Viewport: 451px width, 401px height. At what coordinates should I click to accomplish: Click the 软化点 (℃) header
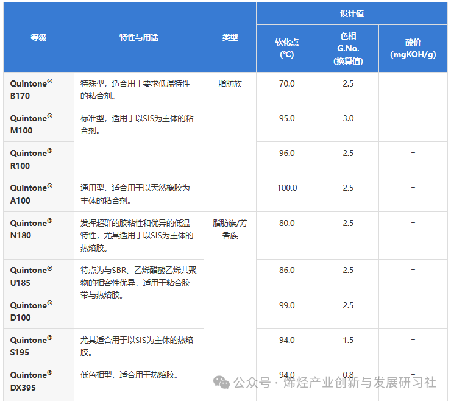287,48
